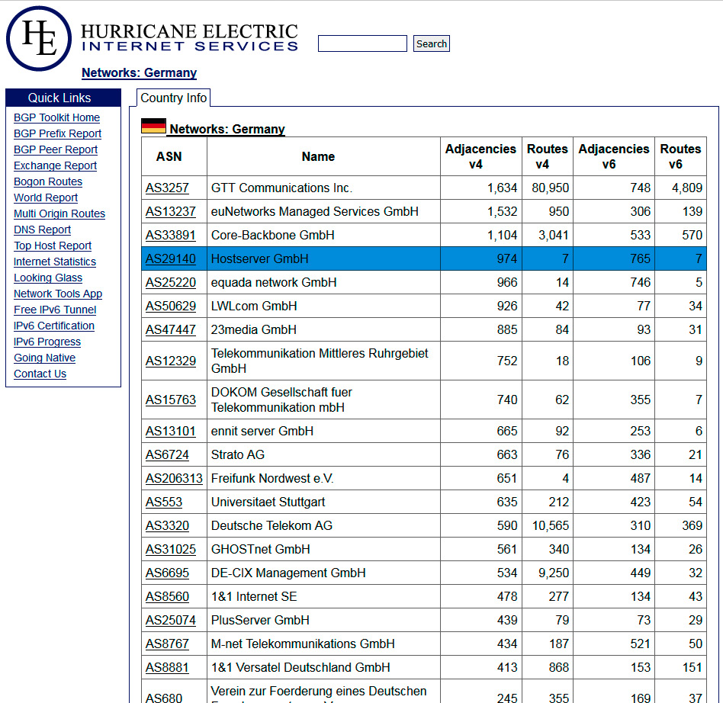
Task: Click the Routes v4 column header
Action: tap(548, 157)
